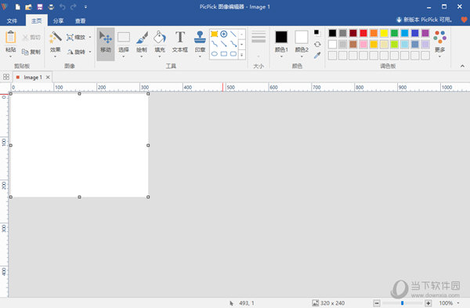Switch to the 查看 ribbon tab
Screen dimensions: 470x308
(81, 20)
